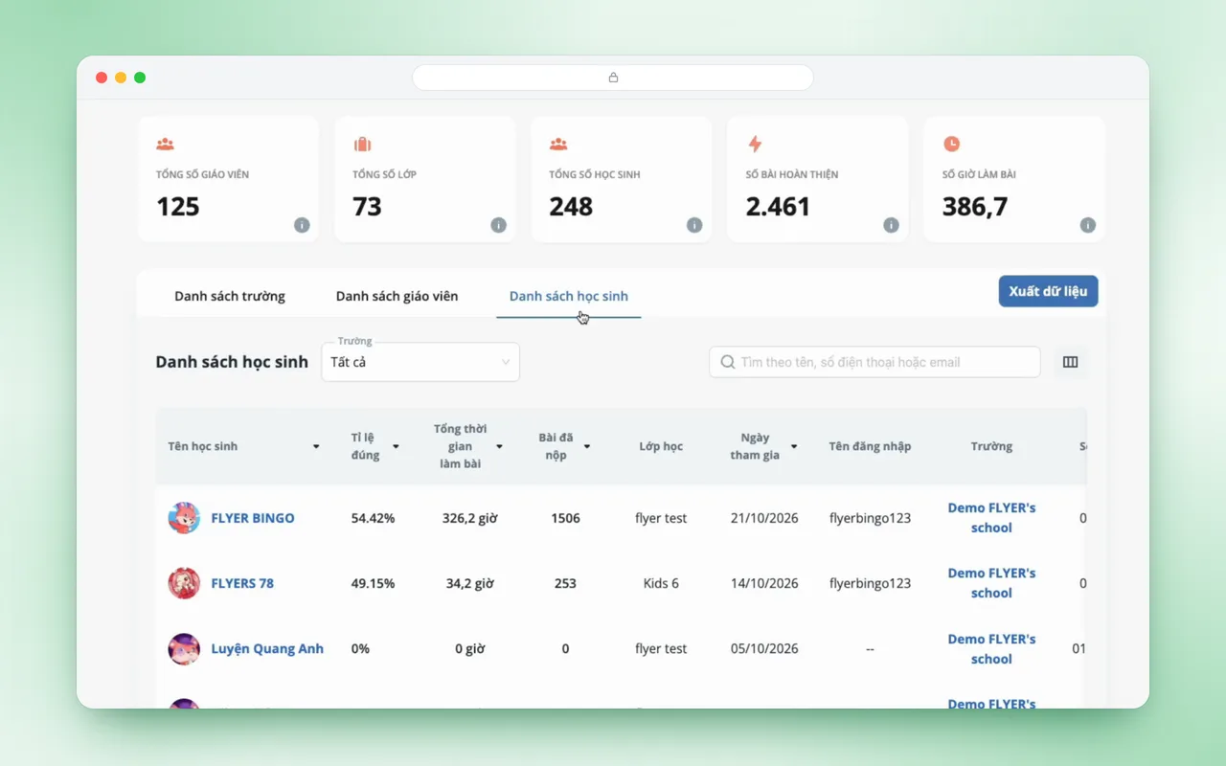Click the 1506 submitted count cell
The height and width of the screenshot is (766, 1226).
point(565,518)
